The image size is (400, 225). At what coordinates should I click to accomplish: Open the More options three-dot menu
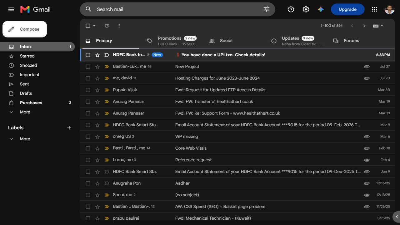click(119, 26)
